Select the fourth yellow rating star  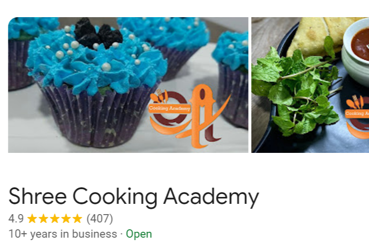(66, 219)
